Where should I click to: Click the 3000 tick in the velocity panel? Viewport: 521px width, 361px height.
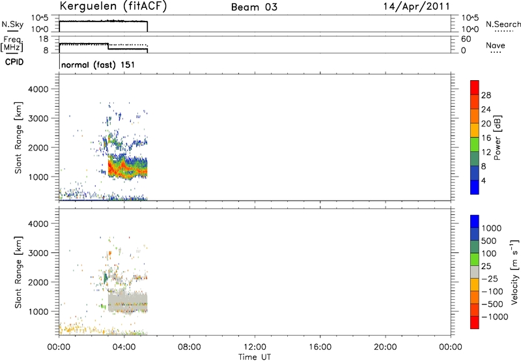click(x=38, y=253)
